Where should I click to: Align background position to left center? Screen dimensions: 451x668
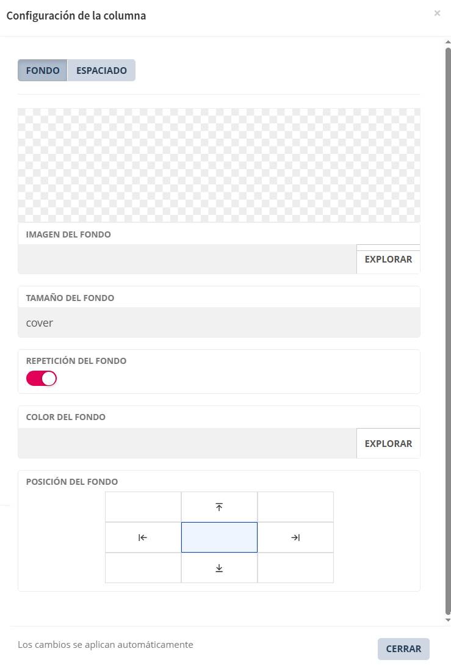(143, 537)
